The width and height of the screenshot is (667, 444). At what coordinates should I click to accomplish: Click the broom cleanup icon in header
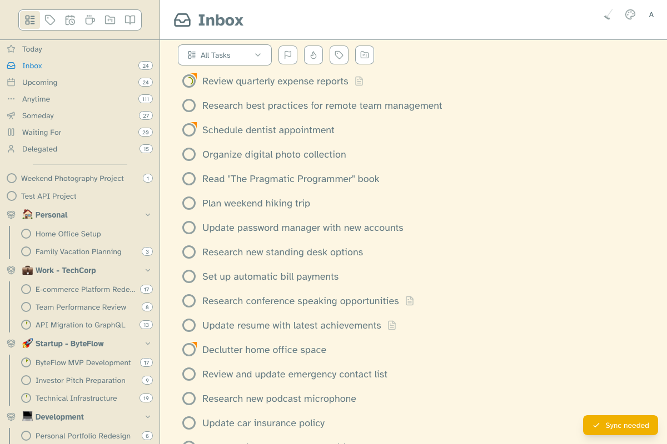[x=608, y=15]
